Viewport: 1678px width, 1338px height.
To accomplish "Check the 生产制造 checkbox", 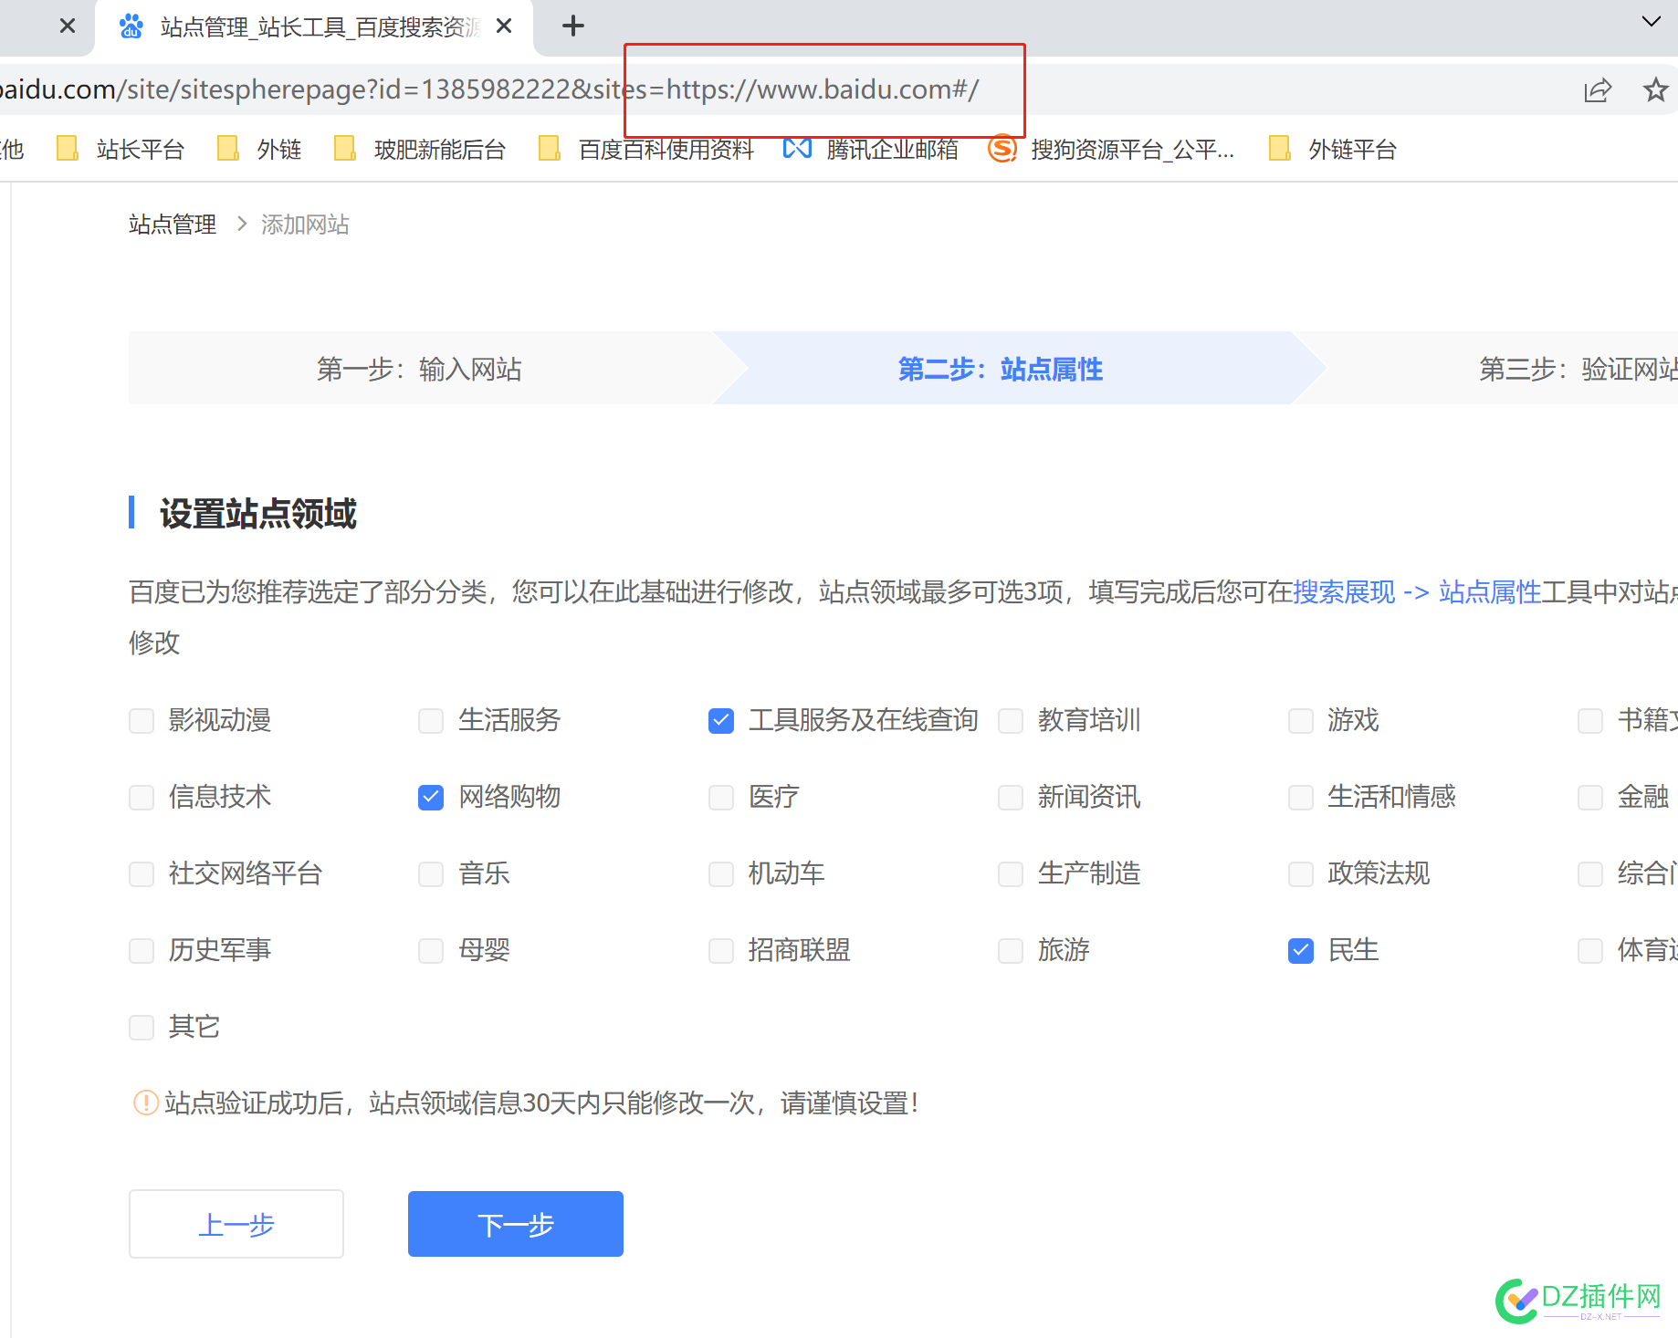I will pos(1011,874).
